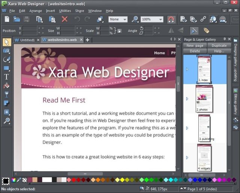Select the Photo tool camera icon
The image size is (240, 193).
pyautogui.click(x=6, y=50)
